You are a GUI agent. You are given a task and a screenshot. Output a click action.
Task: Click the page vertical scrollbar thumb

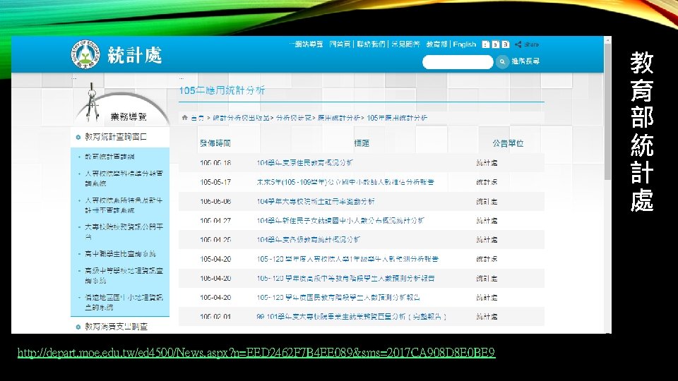tap(607, 111)
